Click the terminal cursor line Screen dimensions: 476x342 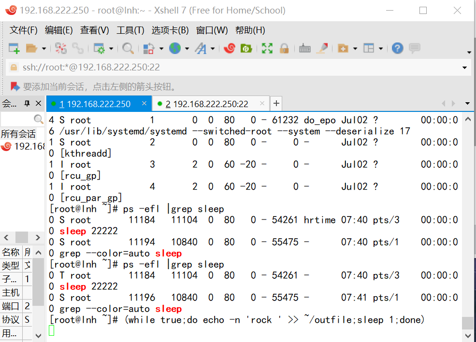coord(51,330)
